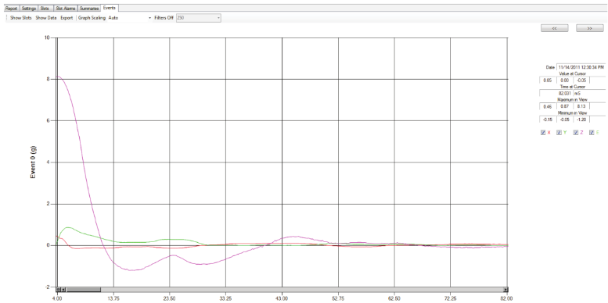Toggle the Filters Off button

[164, 18]
